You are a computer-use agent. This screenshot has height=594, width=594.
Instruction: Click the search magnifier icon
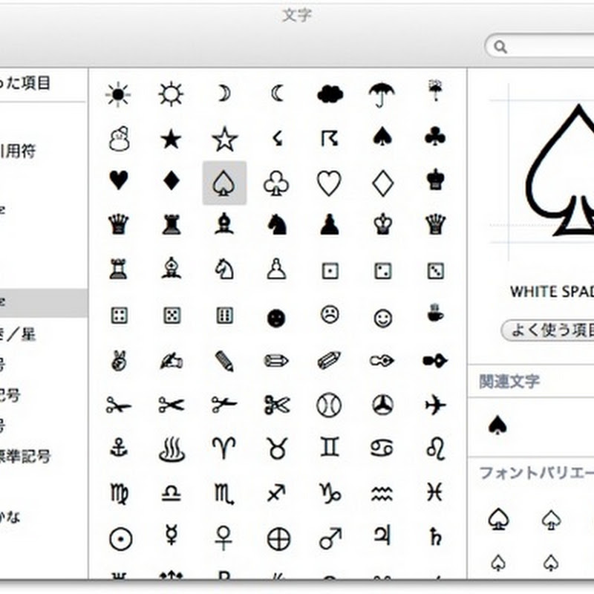tap(500, 47)
